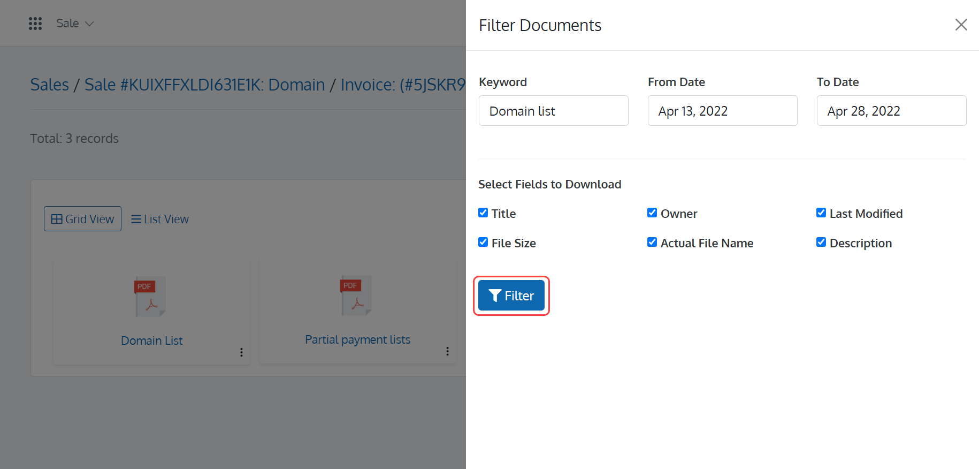The height and width of the screenshot is (469, 979).
Task: Click the Keyword input field
Action: (553, 111)
